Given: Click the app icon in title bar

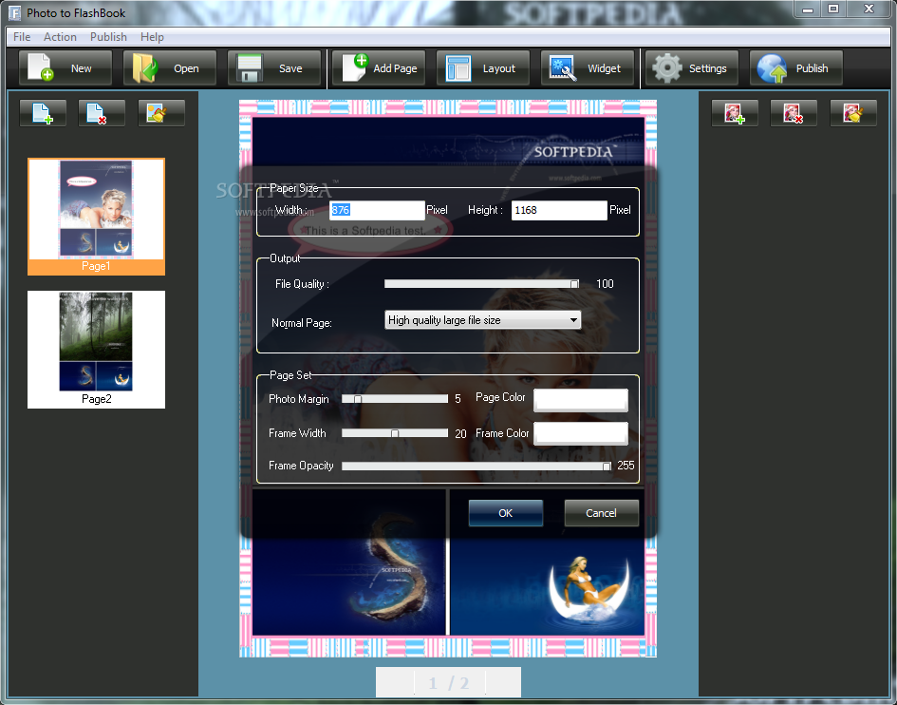Looking at the screenshot, I should pos(14,12).
